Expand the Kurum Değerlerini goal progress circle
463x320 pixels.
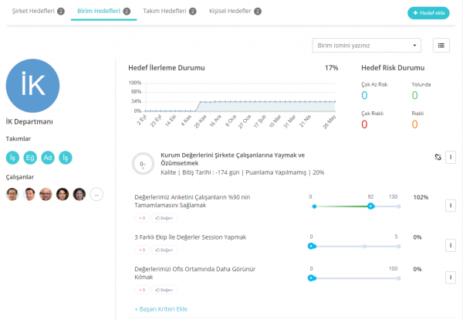(x=142, y=163)
